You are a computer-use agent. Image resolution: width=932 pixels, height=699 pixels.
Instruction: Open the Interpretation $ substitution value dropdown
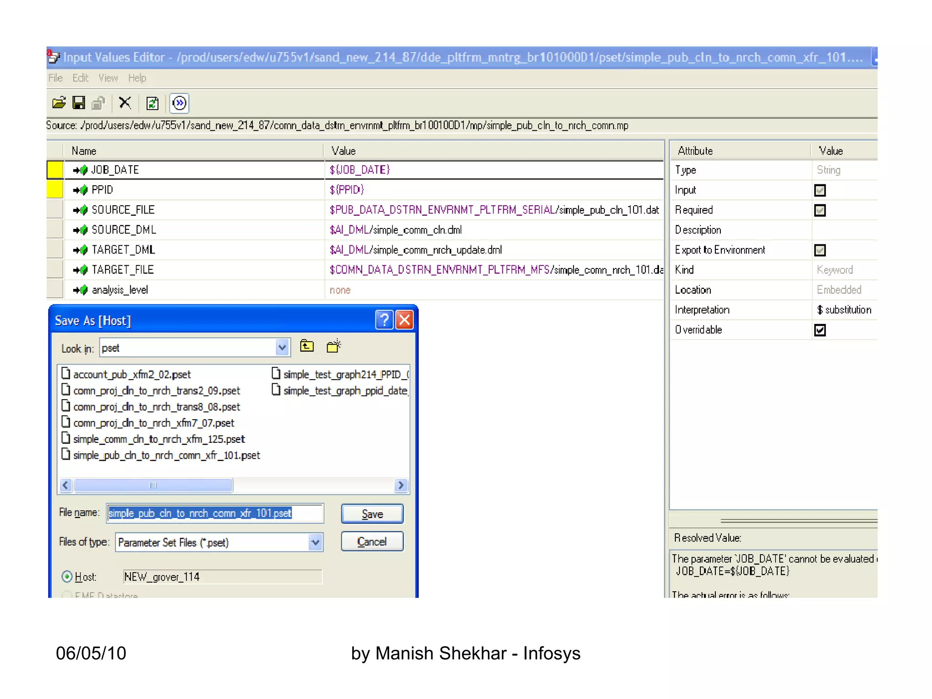click(x=844, y=310)
